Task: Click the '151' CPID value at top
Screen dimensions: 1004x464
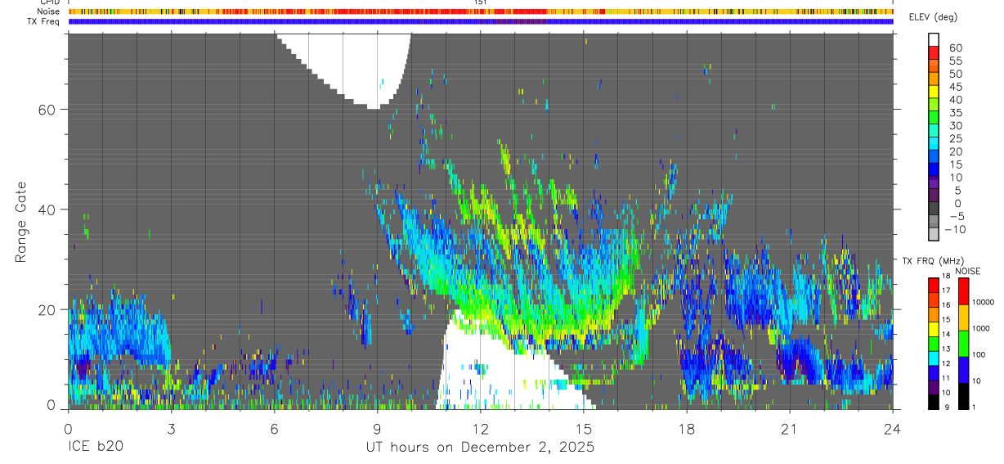Action: click(480, 2)
